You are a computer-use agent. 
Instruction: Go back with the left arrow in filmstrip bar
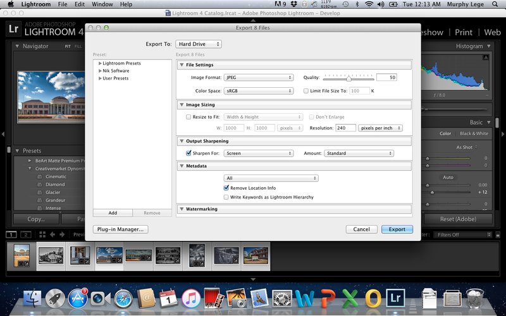pos(52,234)
